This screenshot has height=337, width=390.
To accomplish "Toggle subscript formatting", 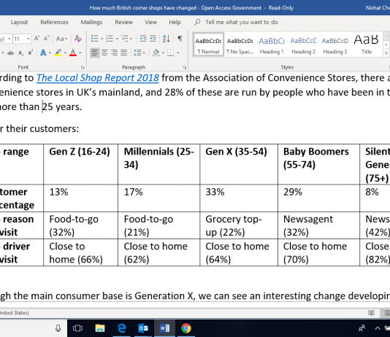I will [x=21, y=53].
